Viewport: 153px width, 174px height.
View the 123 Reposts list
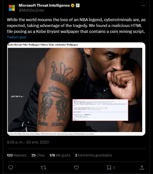click(x=17, y=155)
